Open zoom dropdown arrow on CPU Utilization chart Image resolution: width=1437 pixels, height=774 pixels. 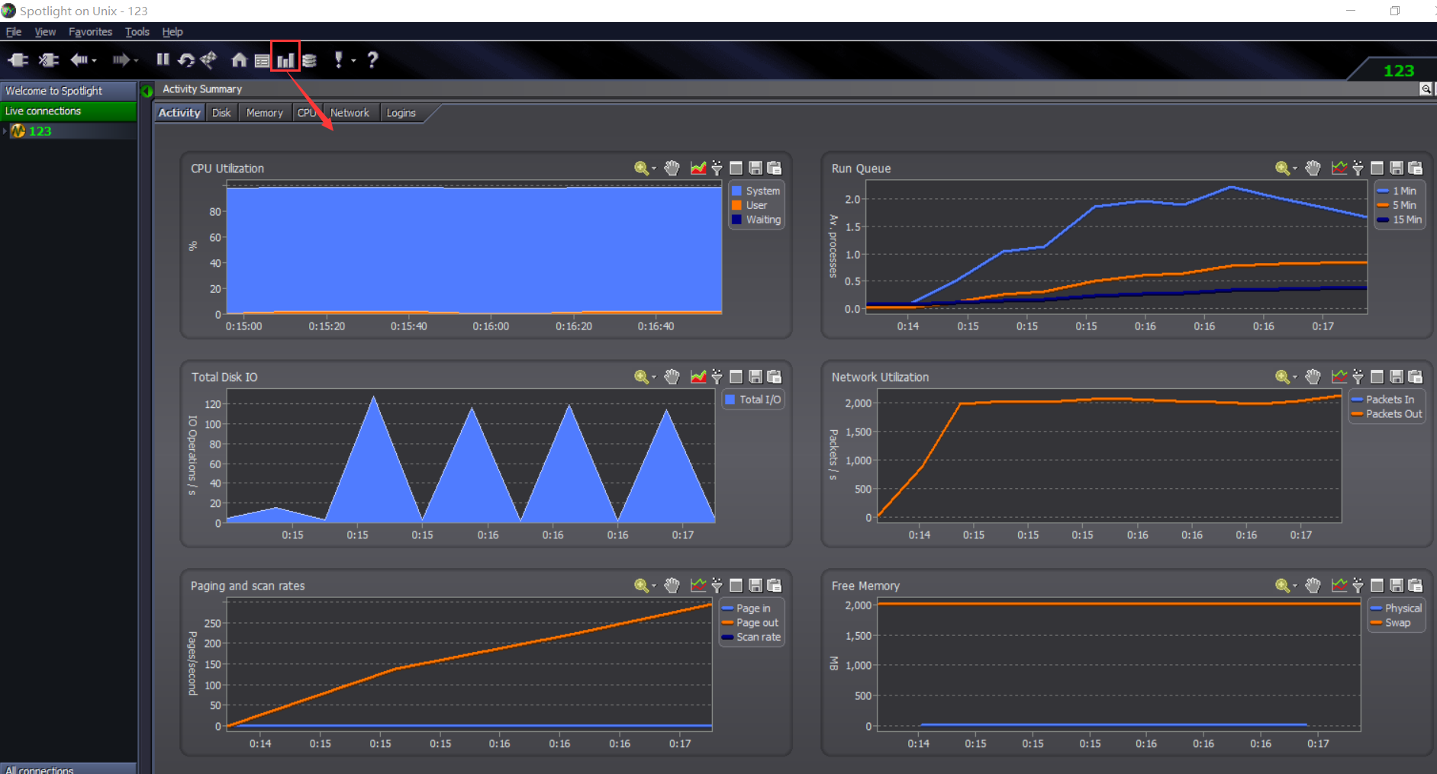pos(654,169)
